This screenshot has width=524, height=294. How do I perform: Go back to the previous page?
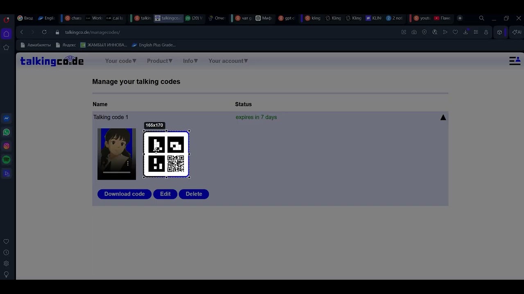tap(22, 32)
